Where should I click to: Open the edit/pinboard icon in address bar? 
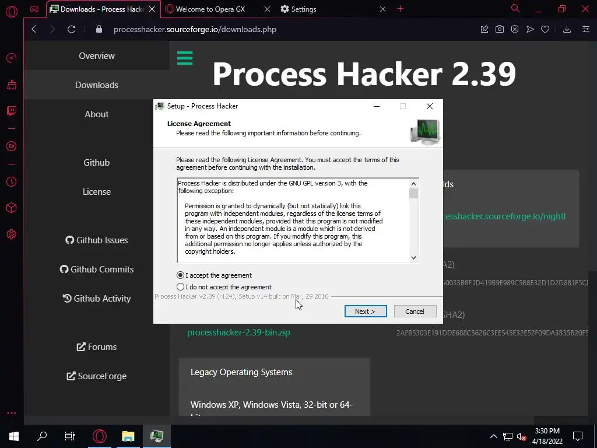[x=484, y=29]
